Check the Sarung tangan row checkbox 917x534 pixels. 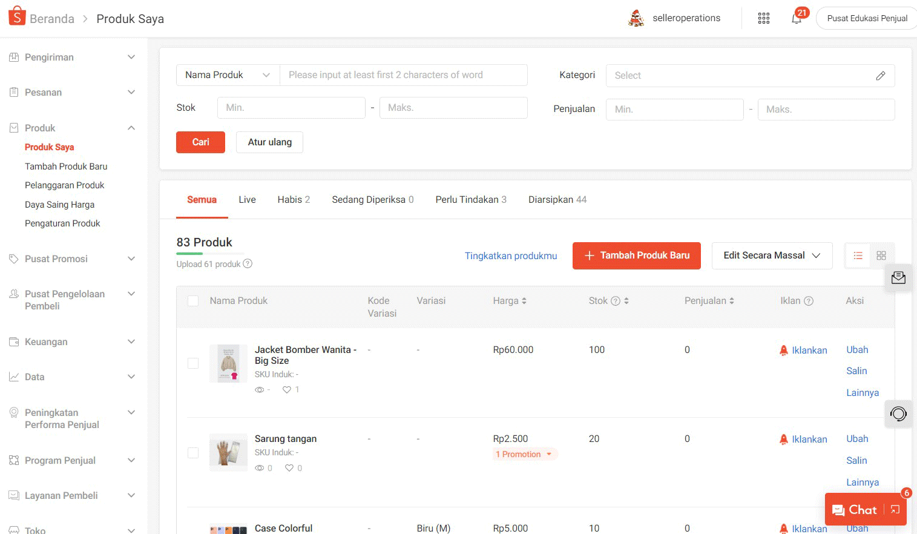coord(193,452)
